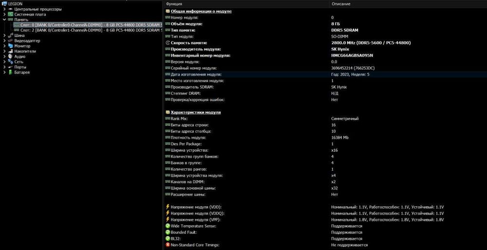This screenshot has height=250, width=487.
Task: Click the serial number 3696452214 value
Action: pos(352,68)
